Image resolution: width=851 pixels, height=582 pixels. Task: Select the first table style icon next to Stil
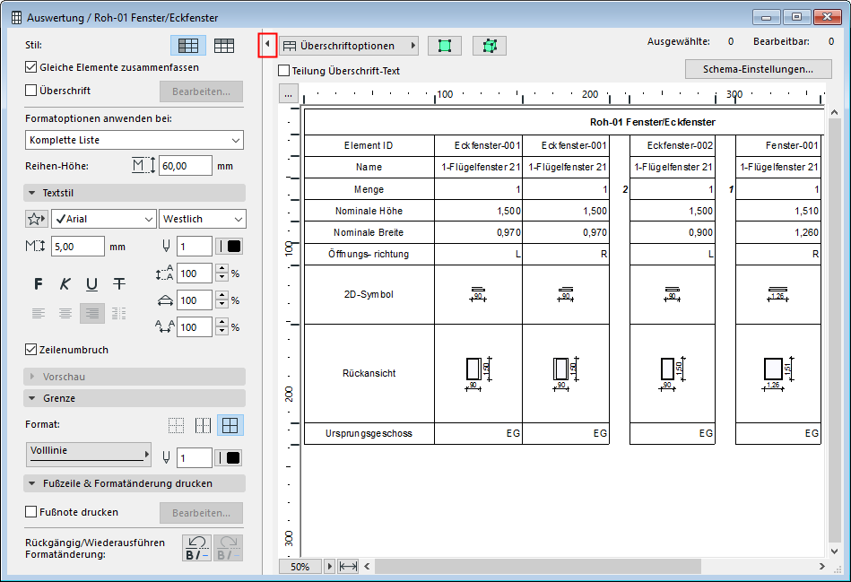188,45
